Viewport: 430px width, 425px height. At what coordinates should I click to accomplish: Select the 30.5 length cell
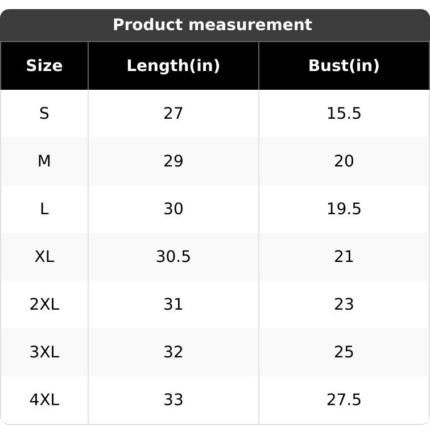(x=173, y=257)
